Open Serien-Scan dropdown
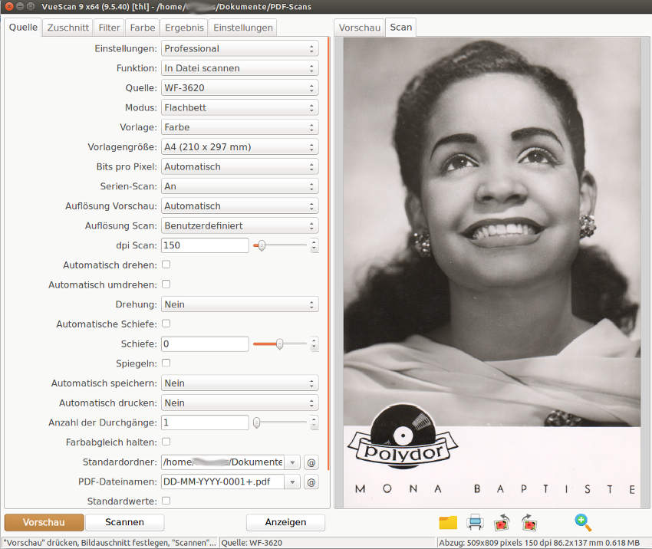652x549 pixels. coord(239,186)
